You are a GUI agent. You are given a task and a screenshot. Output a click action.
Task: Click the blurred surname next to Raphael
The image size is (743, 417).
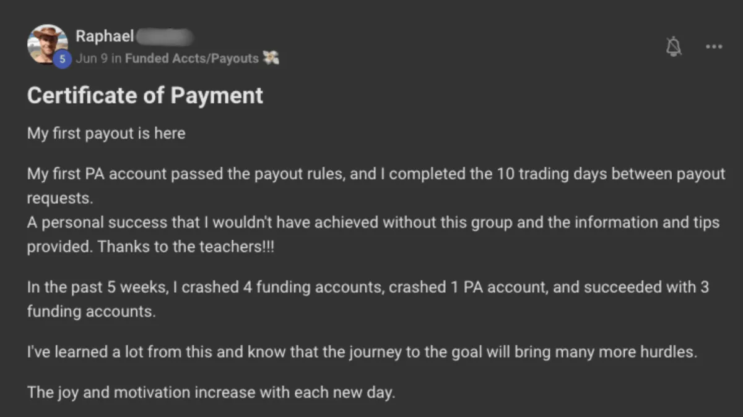coord(165,36)
